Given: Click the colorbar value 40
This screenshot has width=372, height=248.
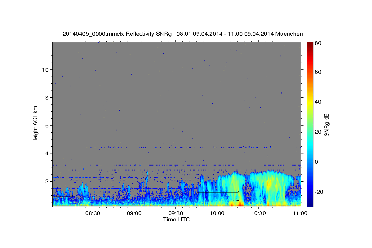Looking at the screenshot, I should 318,102.
